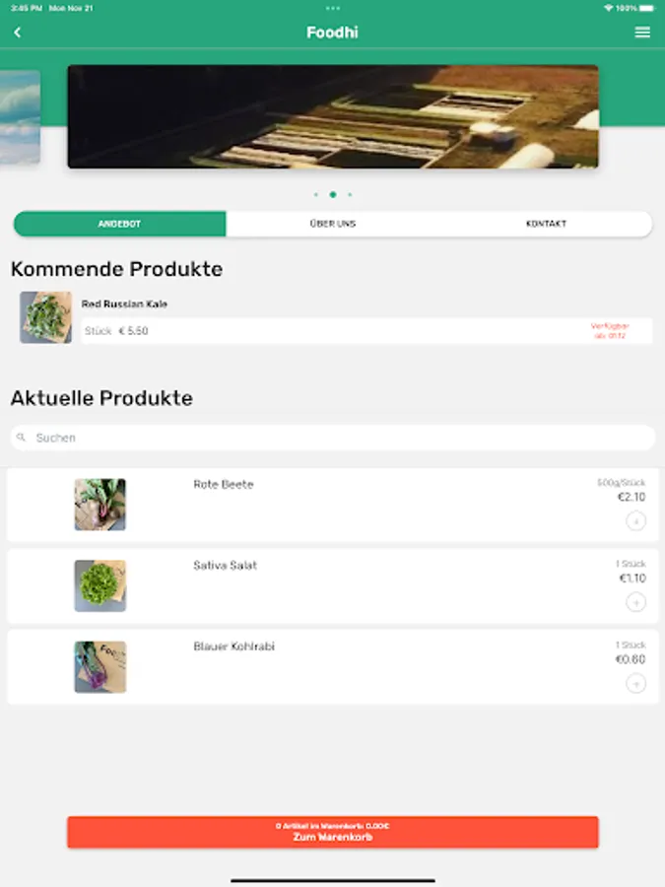Screen dimensions: 665x887
Task: Tap the three-dots multitasking indicator
Action: 333,8
